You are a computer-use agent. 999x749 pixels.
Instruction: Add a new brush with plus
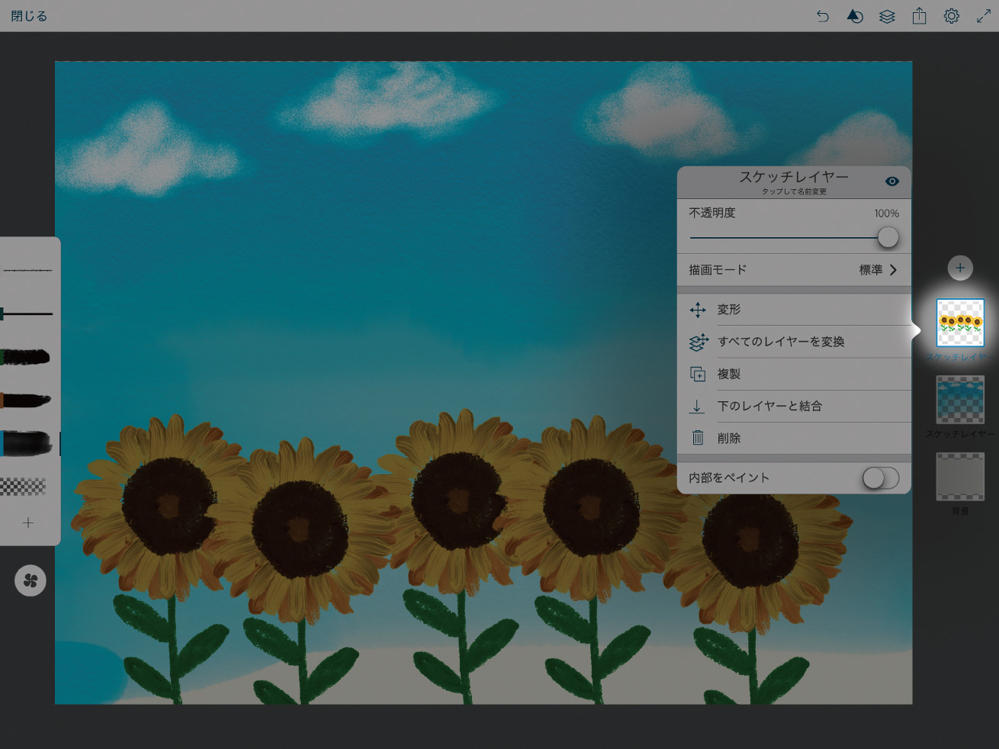click(x=28, y=523)
